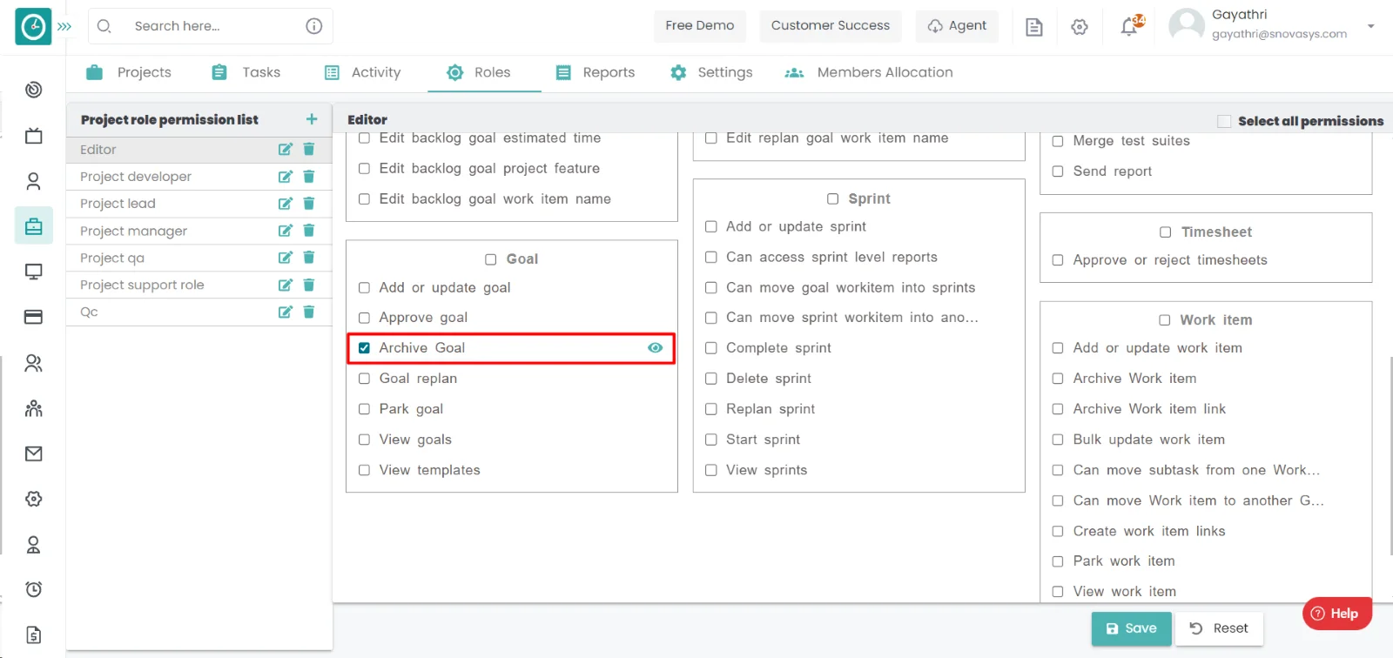Enable Approve goal permission
Image resolution: width=1393 pixels, height=658 pixels.
[x=364, y=318]
